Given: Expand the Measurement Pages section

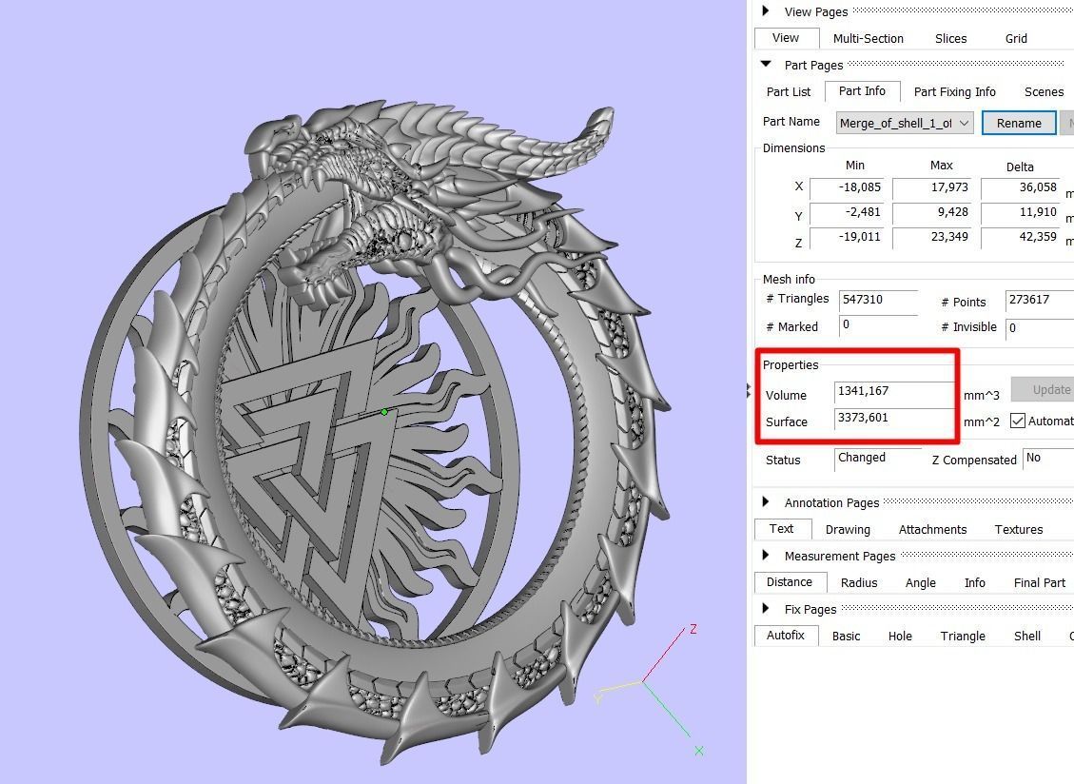Looking at the screenshot, I should pos(765,555).
